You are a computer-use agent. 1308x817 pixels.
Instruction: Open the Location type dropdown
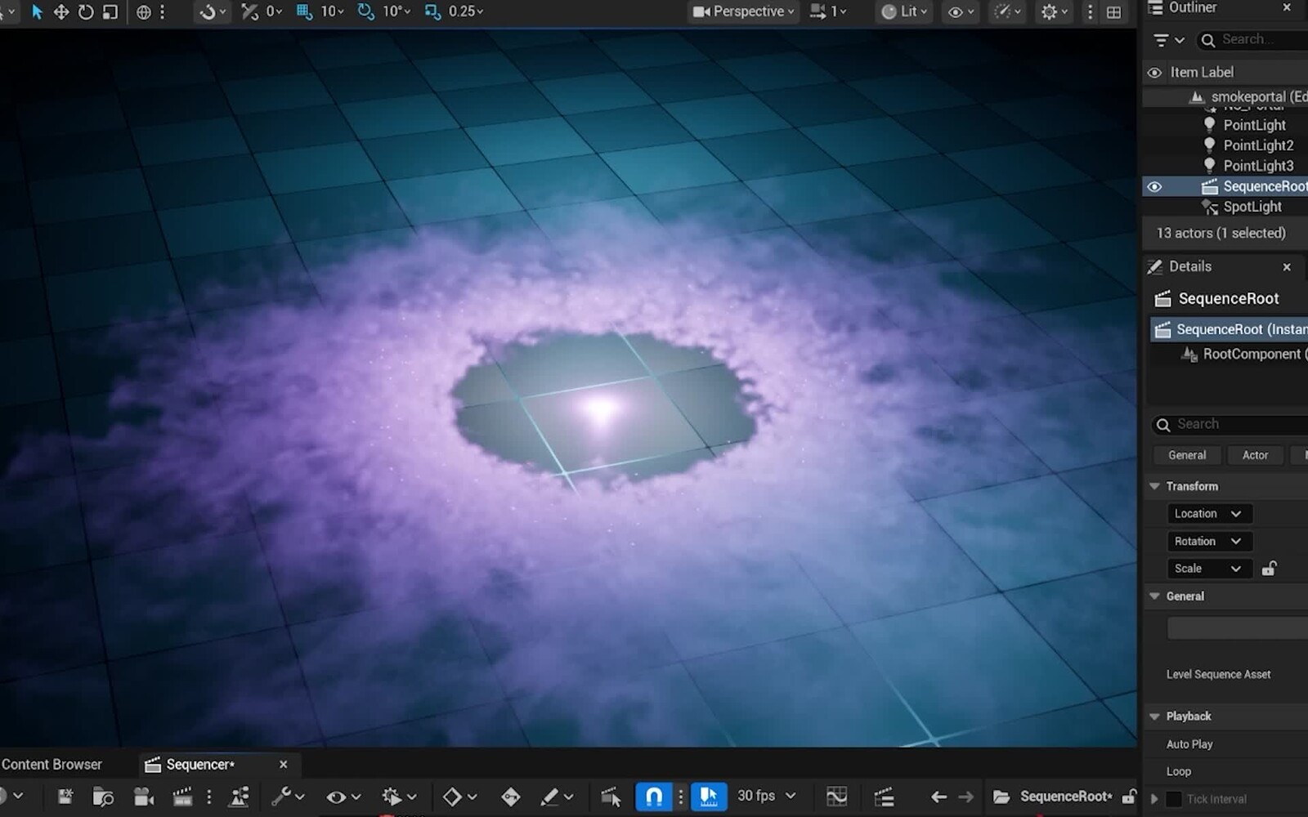[x=1209, y=514]
